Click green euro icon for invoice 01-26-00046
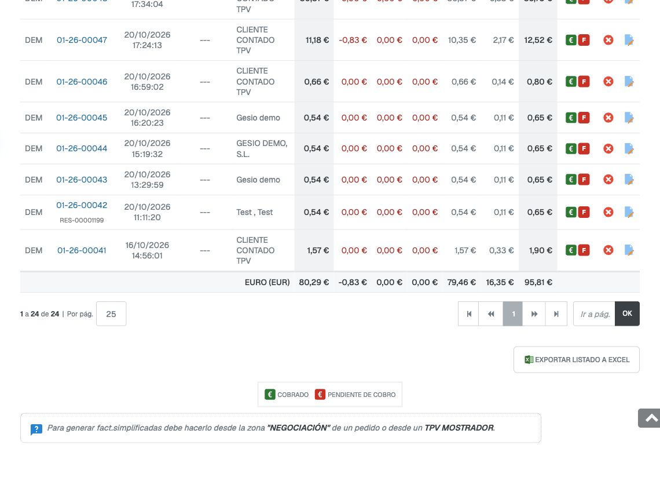Viewport: 660px width, 481px height. (x=571, y=81)
